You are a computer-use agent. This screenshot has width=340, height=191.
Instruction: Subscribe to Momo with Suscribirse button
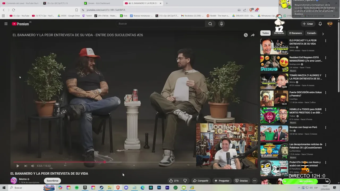click(52, 181)
